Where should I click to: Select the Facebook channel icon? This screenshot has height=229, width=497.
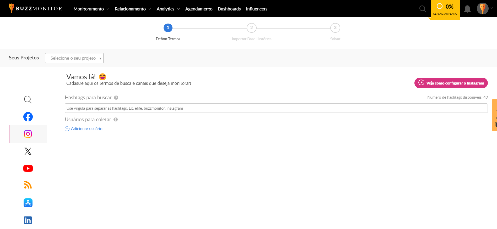(x=28, y=117)
